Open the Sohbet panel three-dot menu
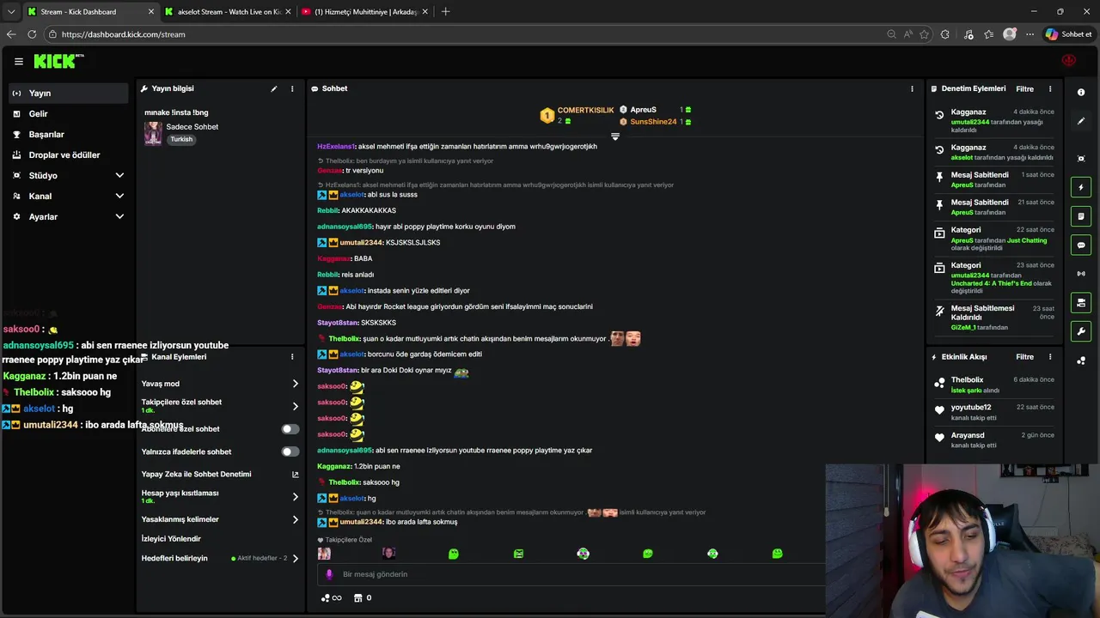 point(912,88)
